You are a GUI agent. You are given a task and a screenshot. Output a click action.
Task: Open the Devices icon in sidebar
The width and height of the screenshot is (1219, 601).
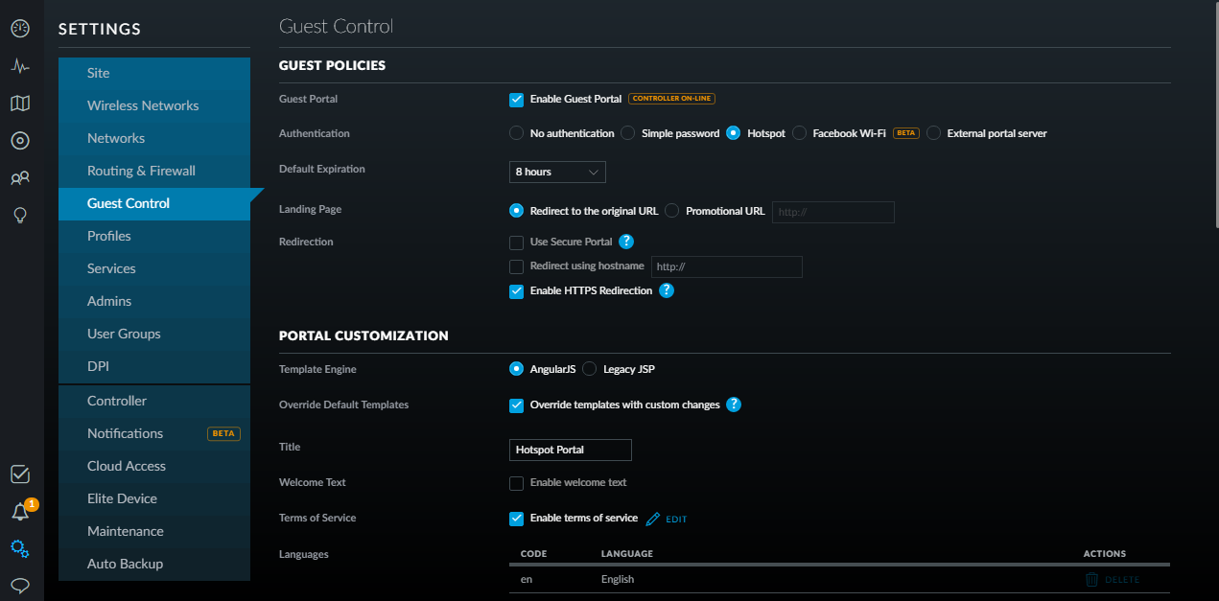20,141
